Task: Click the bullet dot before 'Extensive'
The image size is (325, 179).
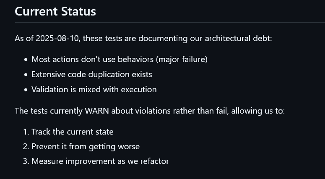Action: (x=26, y=75)
